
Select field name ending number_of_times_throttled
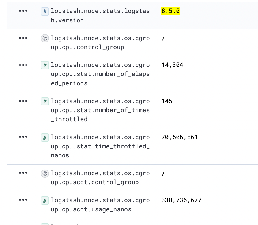pyautogui.click(x=100, y=110)
